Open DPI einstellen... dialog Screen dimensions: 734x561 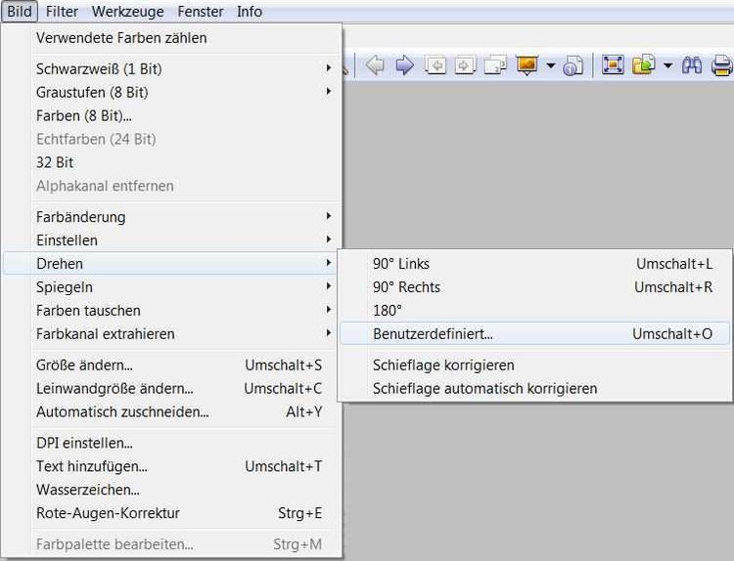[171, 443]
